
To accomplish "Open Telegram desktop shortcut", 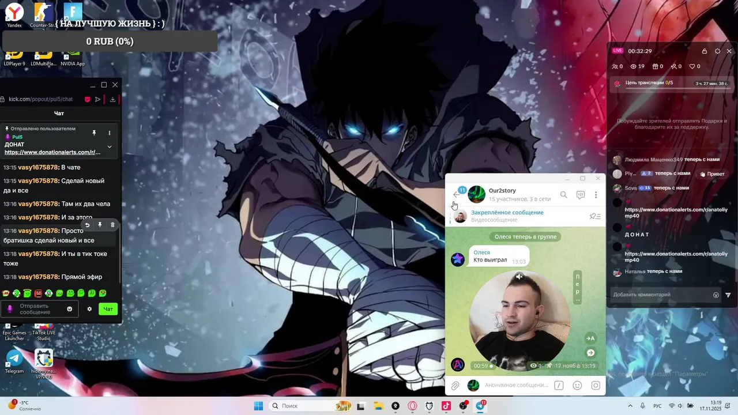I will point(14,361).
